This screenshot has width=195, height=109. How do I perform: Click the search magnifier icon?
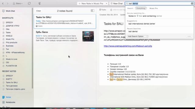(x=127, y=4)
